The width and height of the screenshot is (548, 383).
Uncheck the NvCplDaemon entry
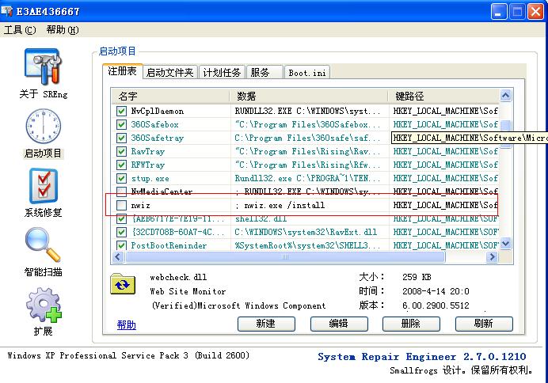tap(121, 111)
